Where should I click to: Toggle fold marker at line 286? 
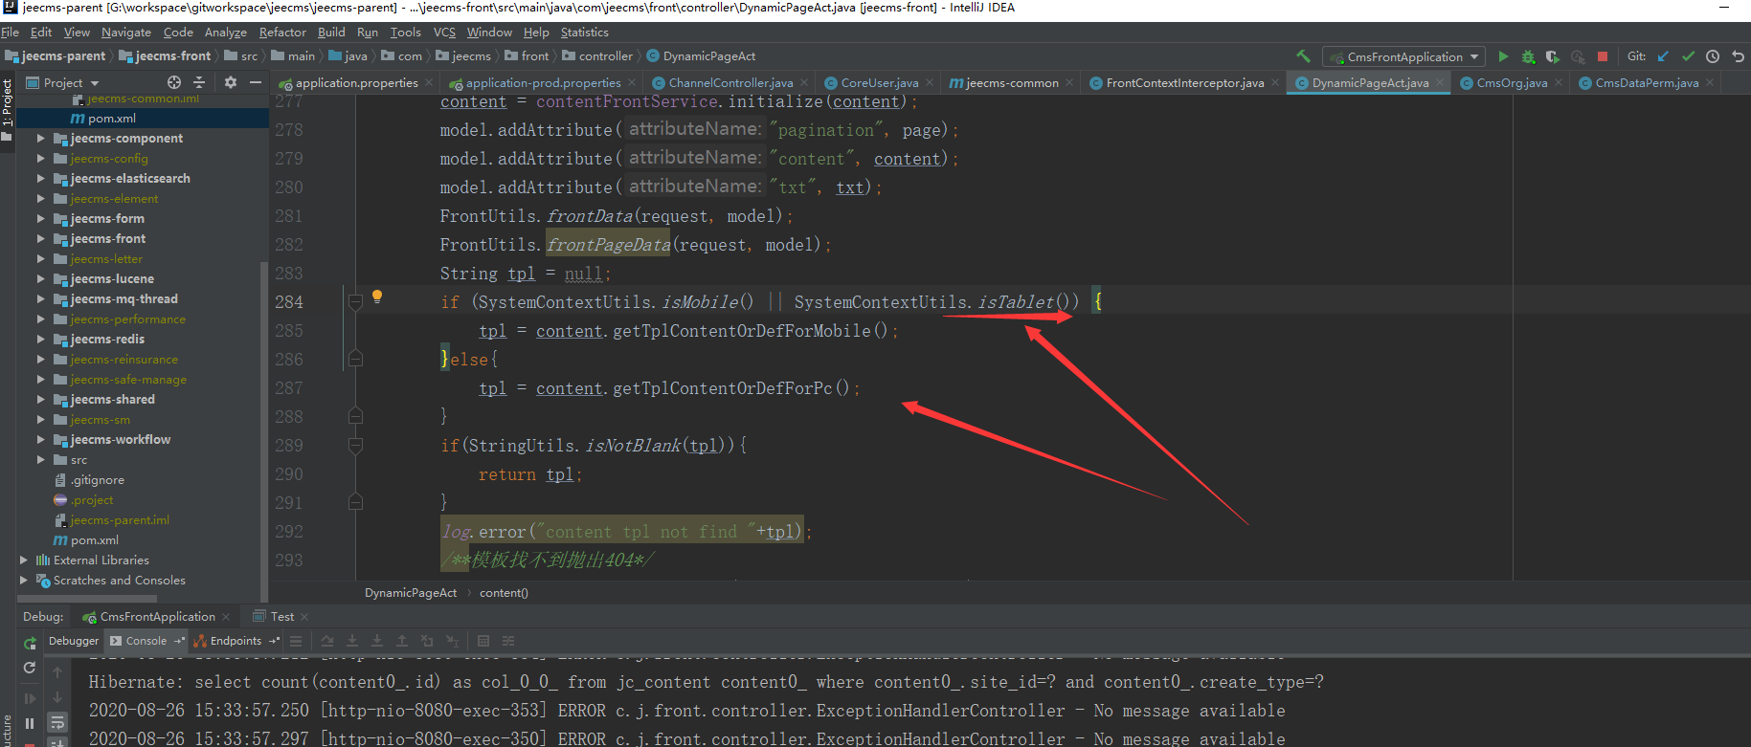[x=355, y=360]
